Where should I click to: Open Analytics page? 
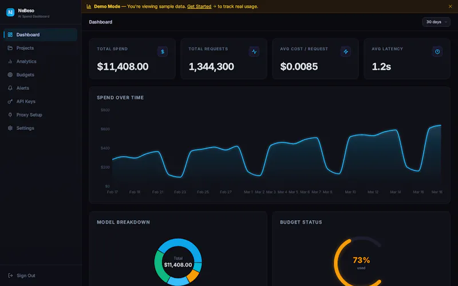[40, 61]
